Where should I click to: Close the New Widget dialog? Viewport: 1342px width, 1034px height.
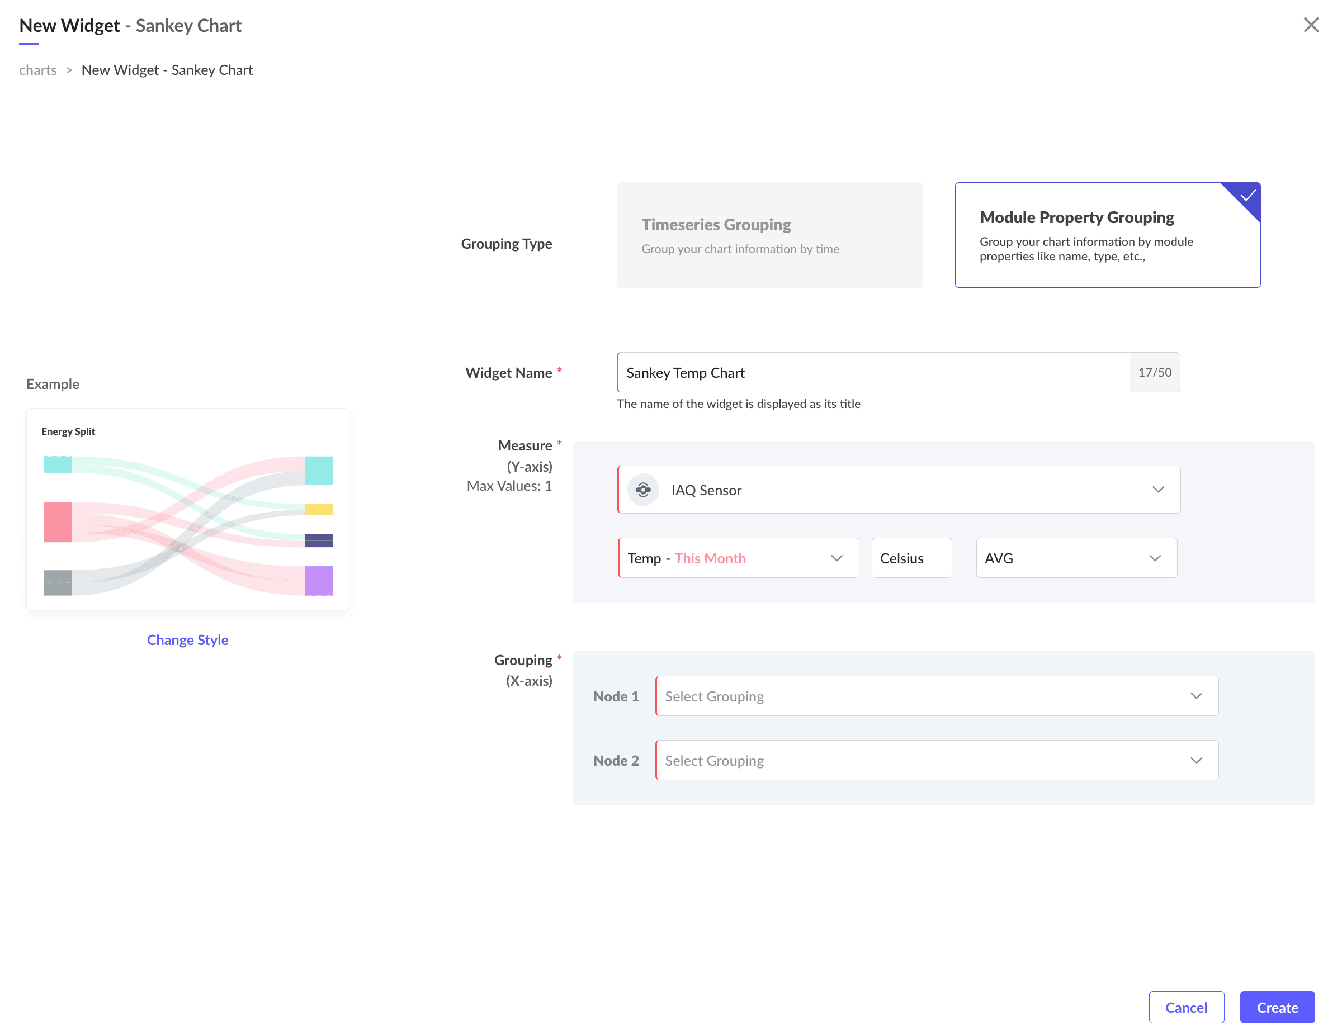(x=1311, y=25)
